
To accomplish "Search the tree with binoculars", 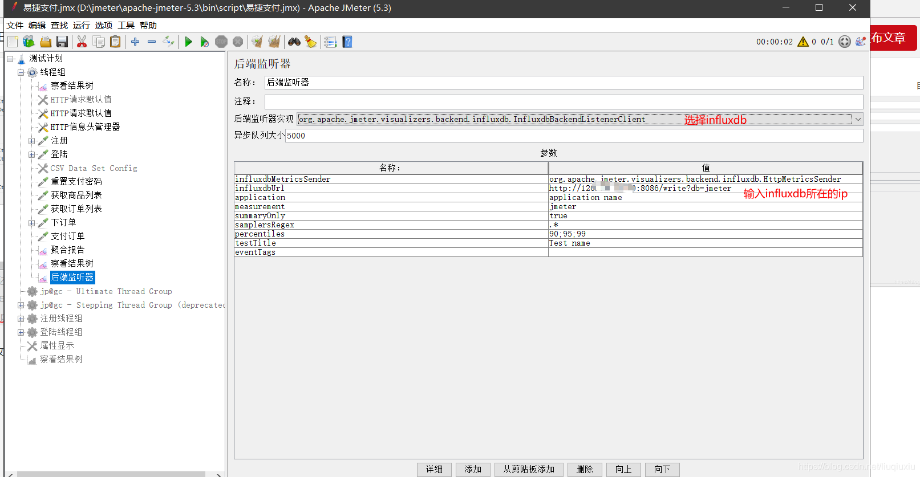I will click(294, 42).
